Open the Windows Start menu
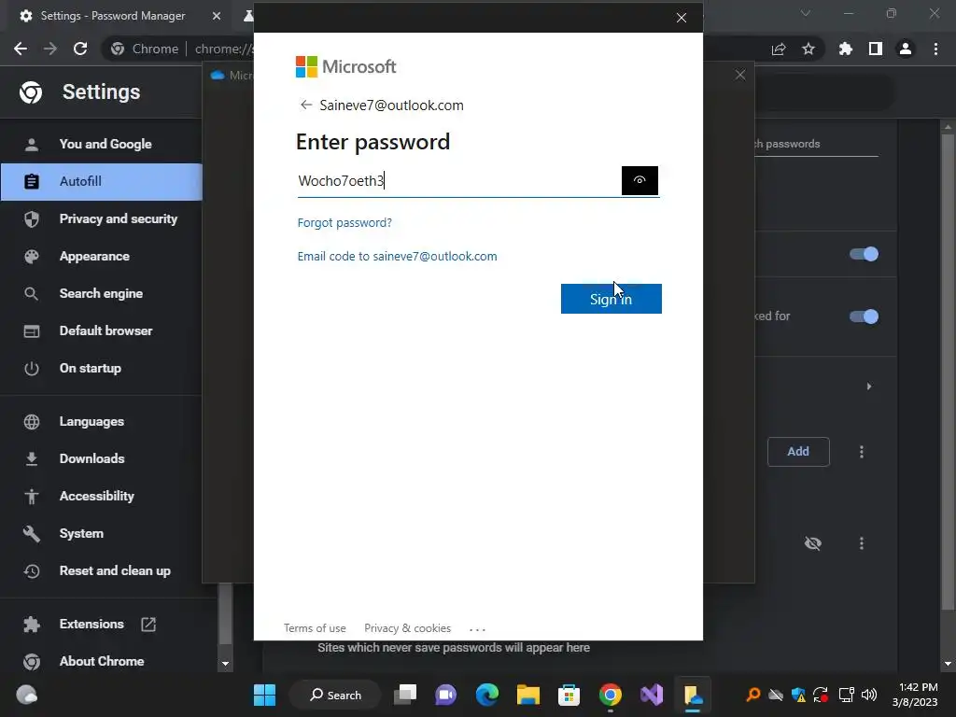The width and height of the screenshot is (956, 717). [x=264, y=695]
